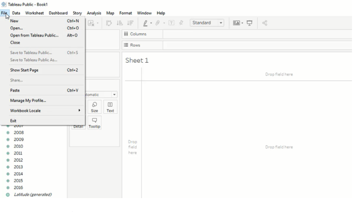Open the Window menu
353x212 pixels.
pos(144,13)
